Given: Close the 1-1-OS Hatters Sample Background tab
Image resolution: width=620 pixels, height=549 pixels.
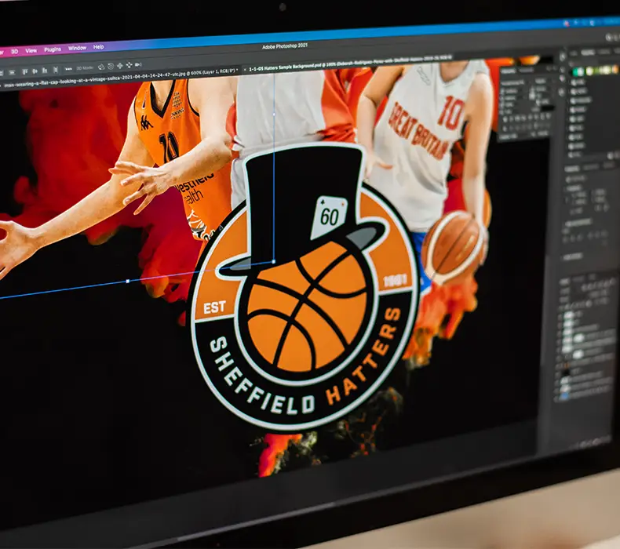Looking at the screenshot, I should [x=245, y=69].
